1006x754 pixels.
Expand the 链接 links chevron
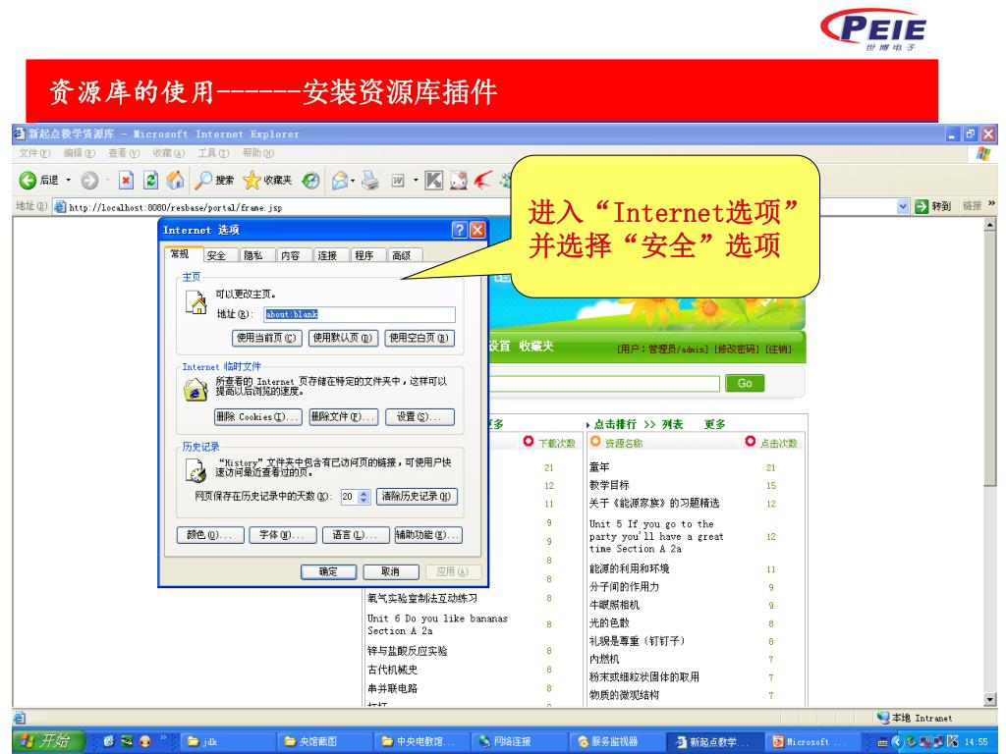tap(992, 204)
